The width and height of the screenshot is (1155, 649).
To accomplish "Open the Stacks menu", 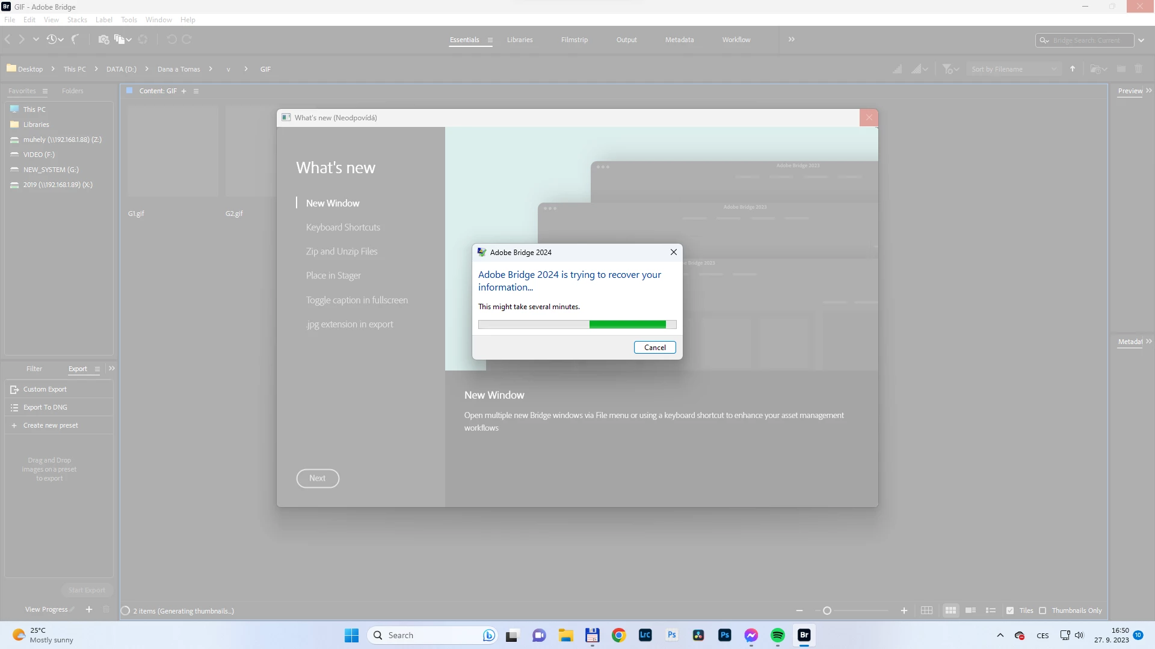I will [x=77, y=20].
